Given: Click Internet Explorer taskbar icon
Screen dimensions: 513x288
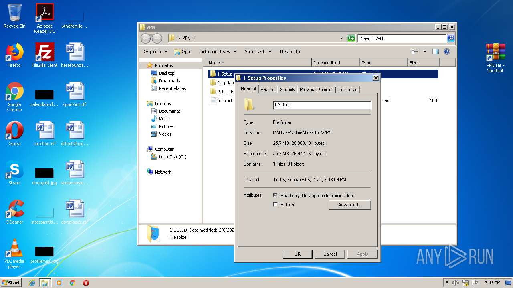Looking at the screenshot, I should click(32, 283).
